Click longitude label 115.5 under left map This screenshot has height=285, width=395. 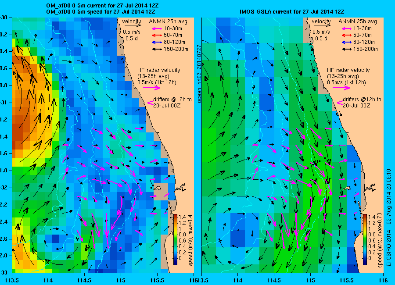157,281
